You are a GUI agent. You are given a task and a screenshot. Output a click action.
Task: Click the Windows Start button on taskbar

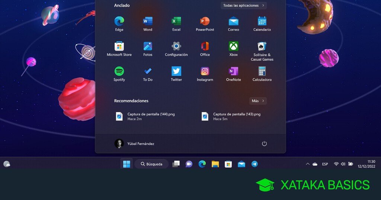pyautogui.click(x=127, y=164)
